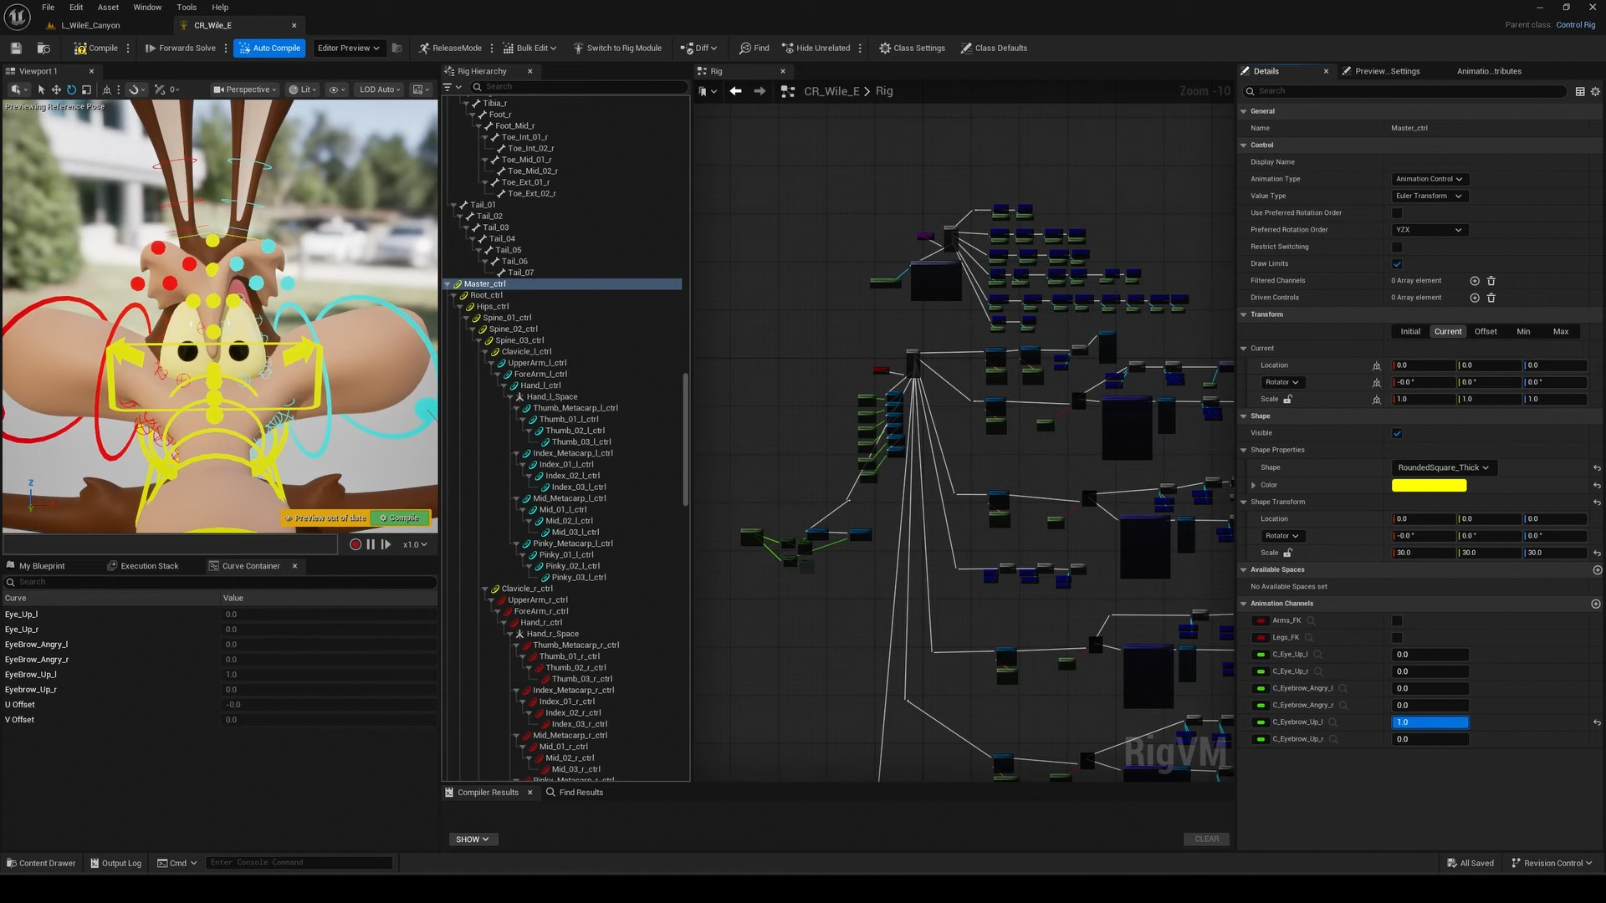Select Hand_l_Space in the hierarchy
The width and height of the screenshot is (1606, 903).
552,397
